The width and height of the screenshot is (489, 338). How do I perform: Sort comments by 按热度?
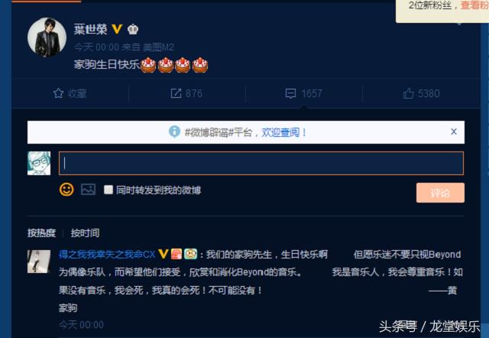[x=41, y=232]
